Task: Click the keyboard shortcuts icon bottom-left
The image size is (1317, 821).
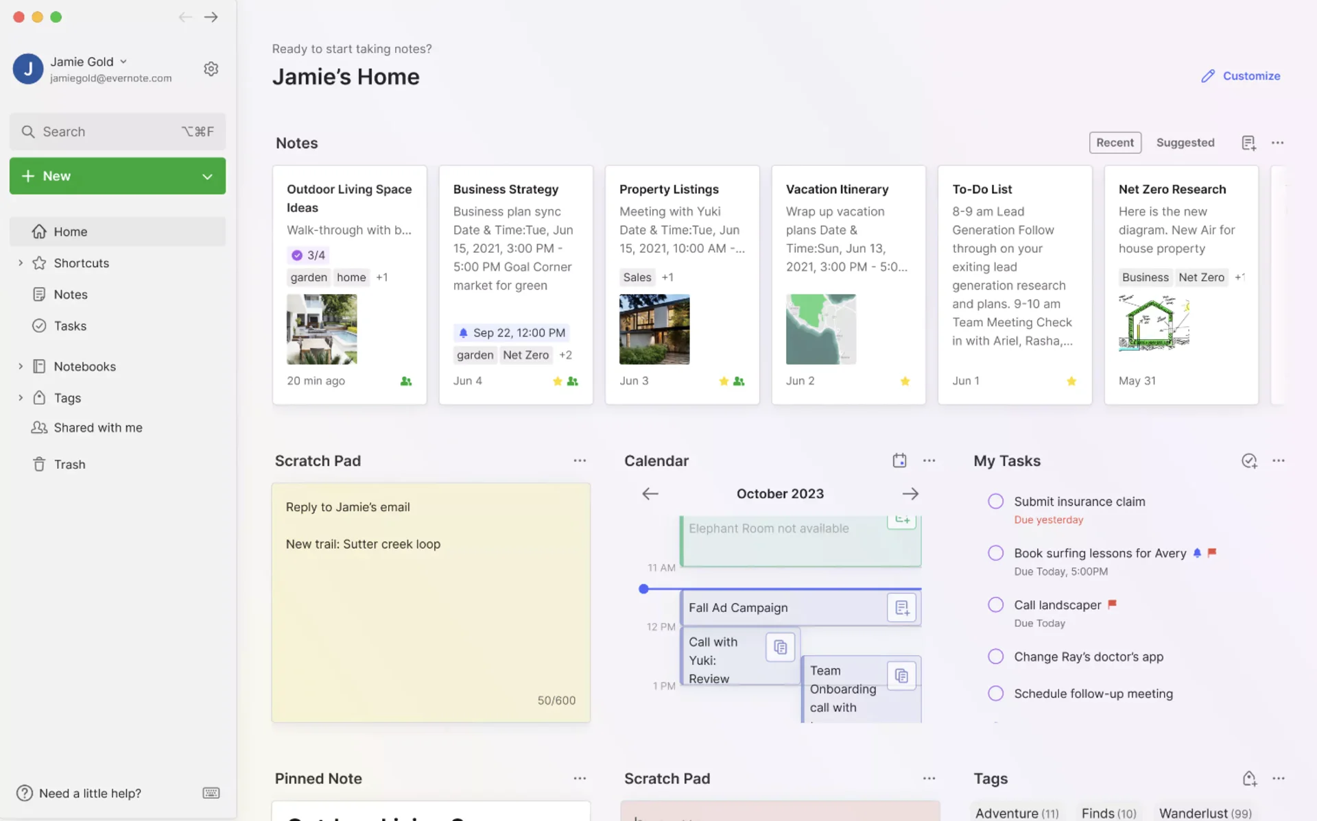Action: [211, 793]
